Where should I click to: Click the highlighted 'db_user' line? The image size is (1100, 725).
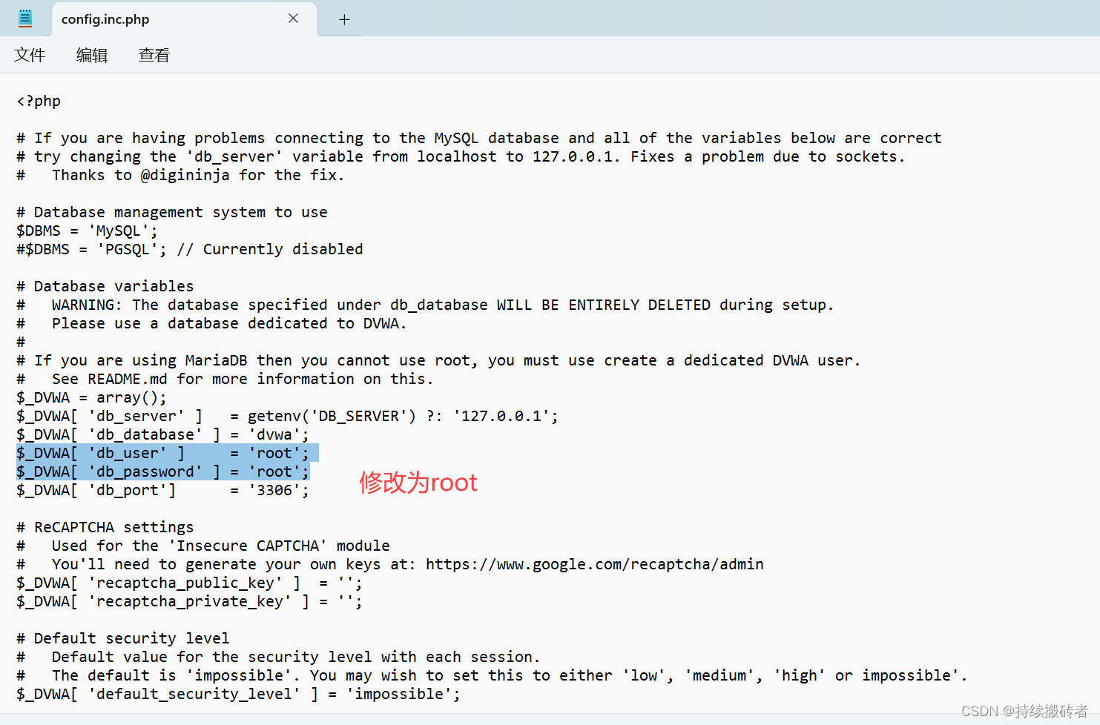(162, 453)
